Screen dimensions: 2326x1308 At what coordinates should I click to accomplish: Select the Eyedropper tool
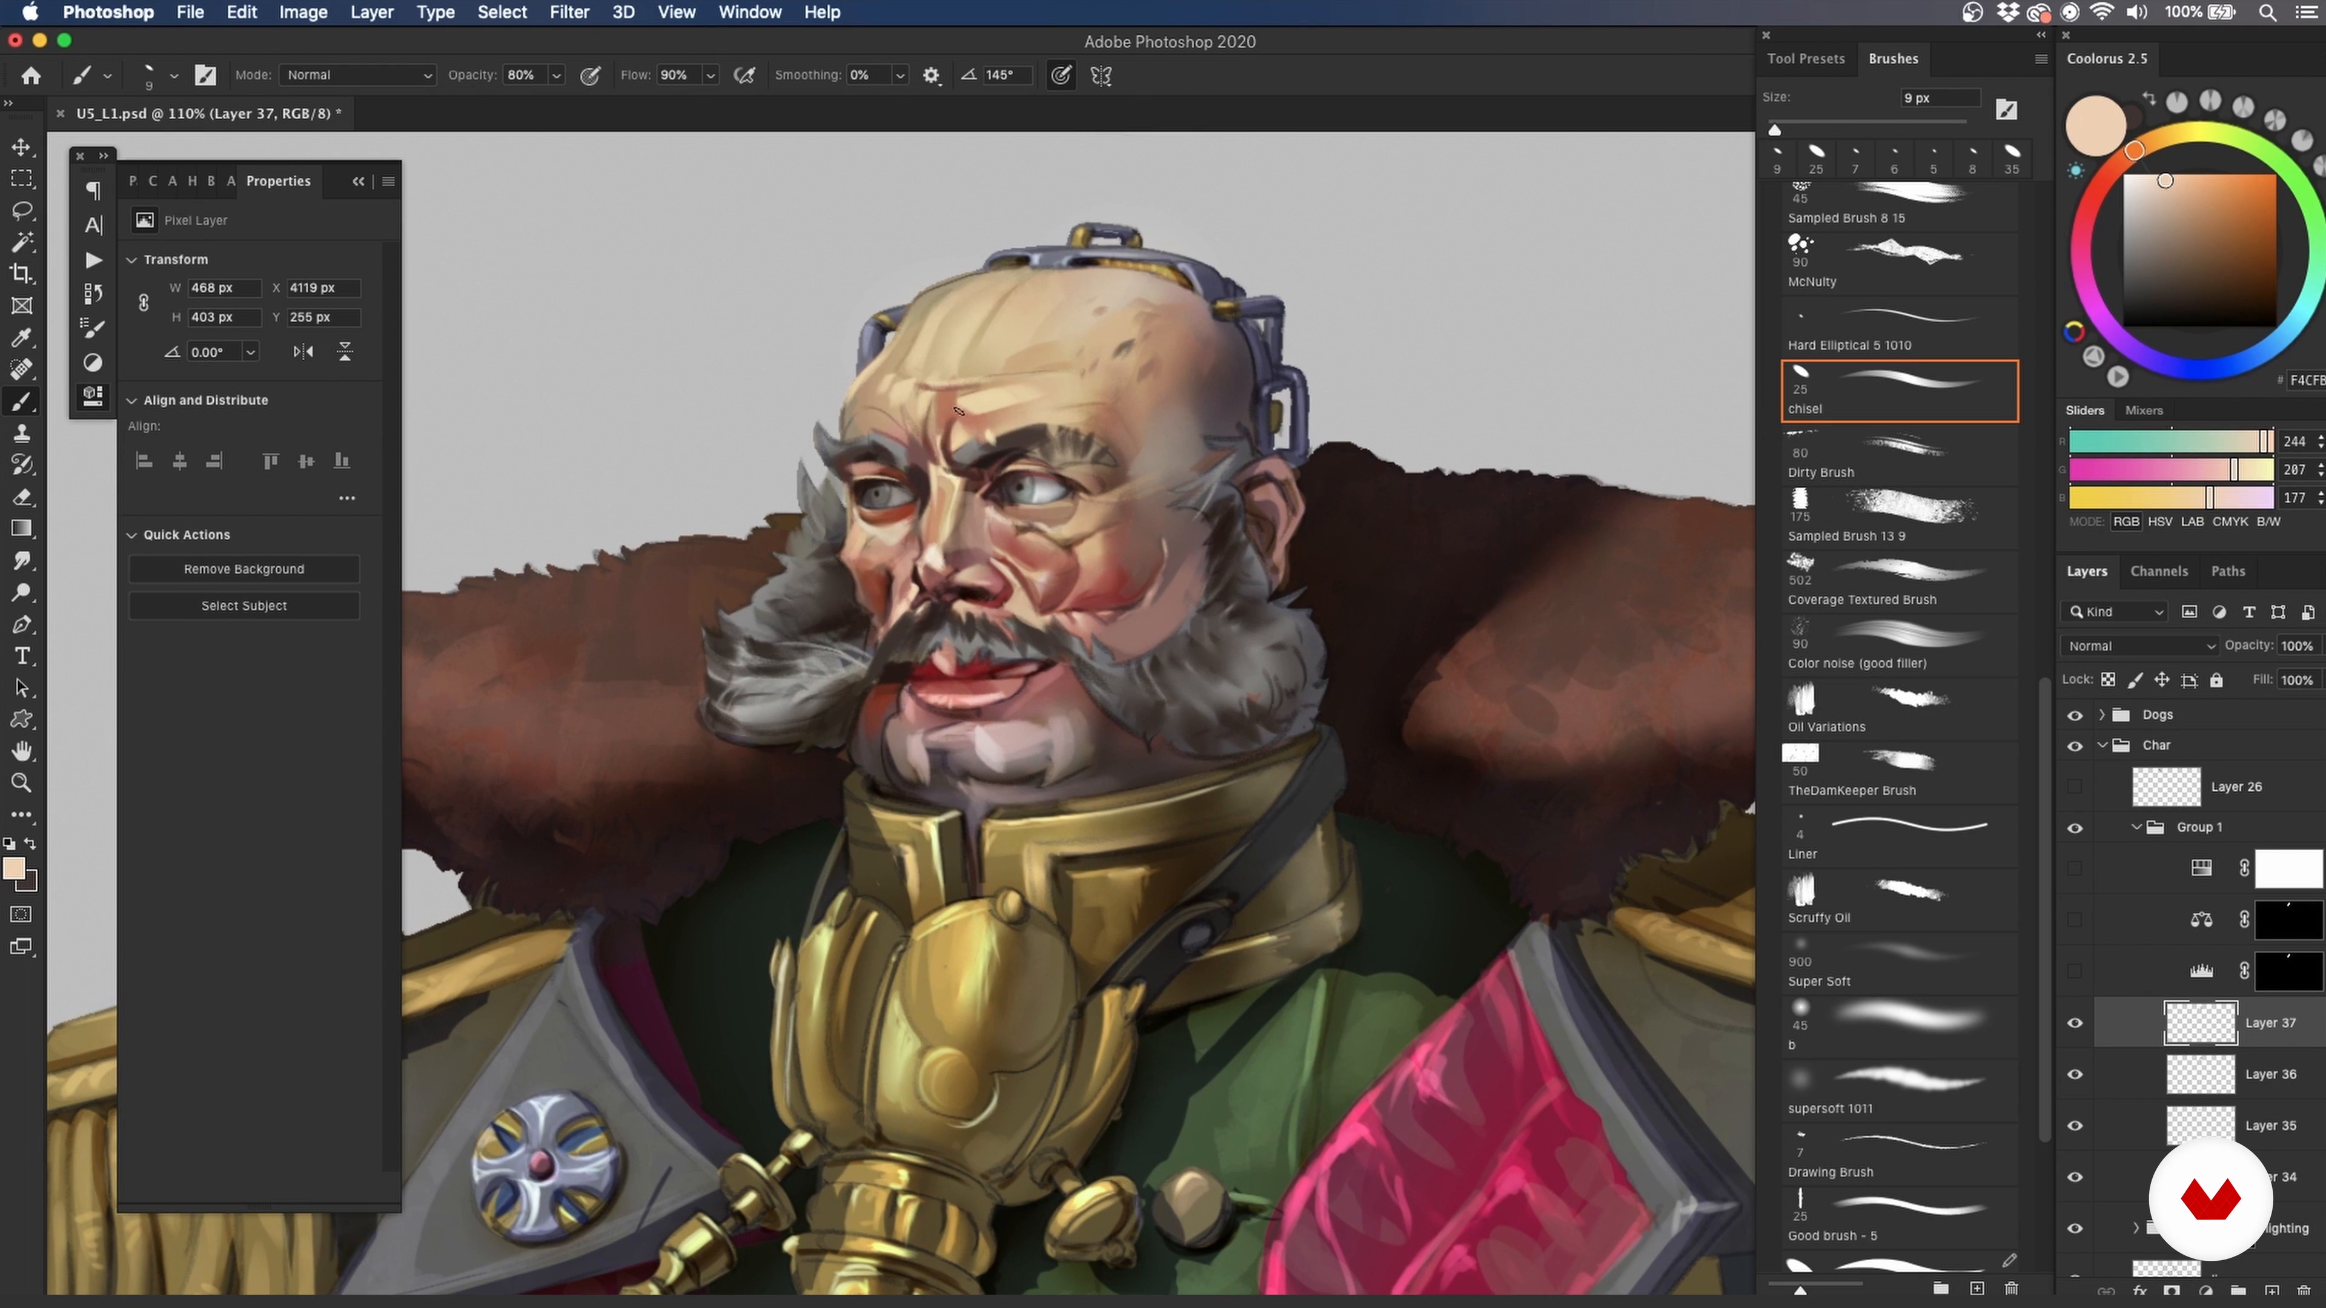tap(22, 338)
